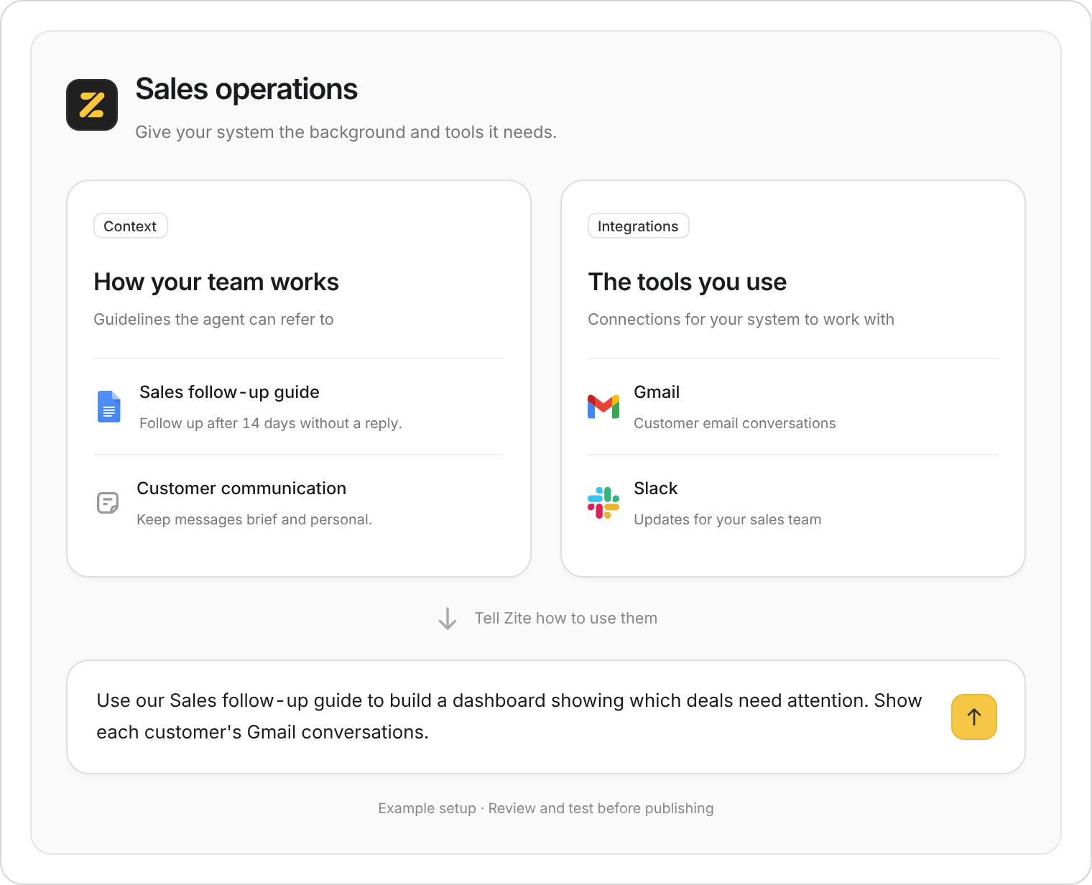The height and width of the screenshot is (885, 1092).
Task: Open Customer communication item
Action: 299,503
